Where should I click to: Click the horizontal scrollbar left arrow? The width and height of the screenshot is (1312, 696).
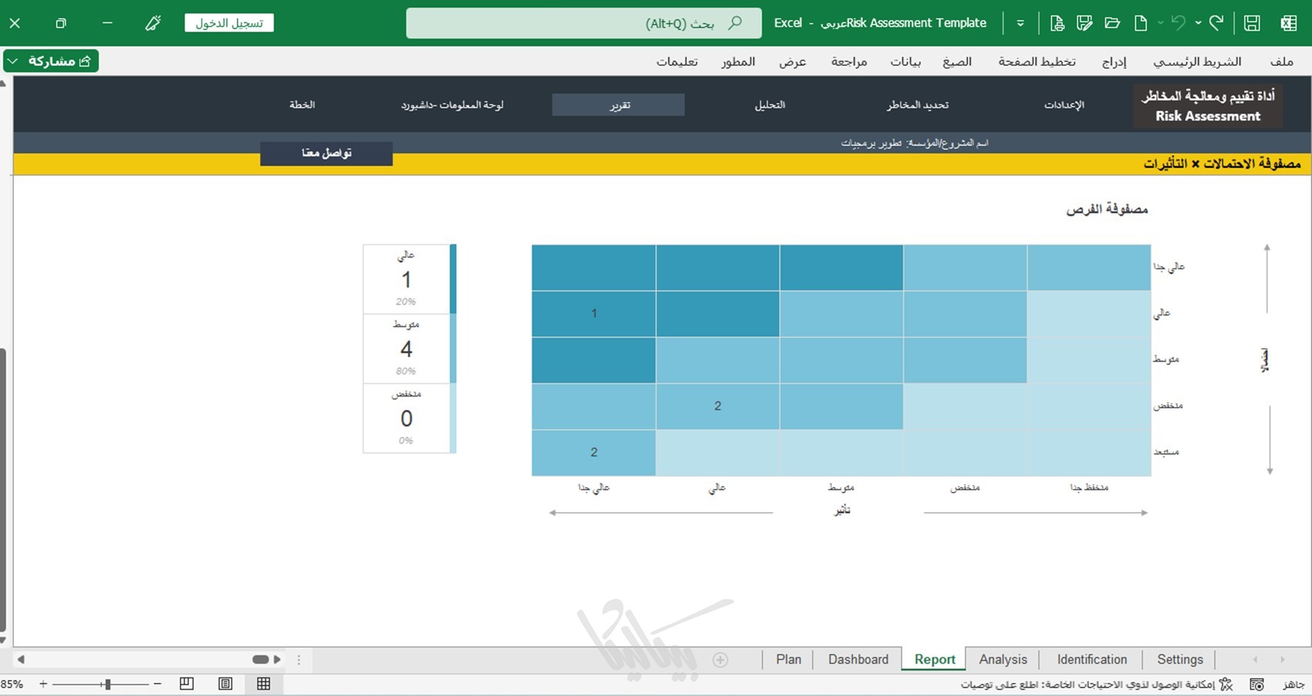[21, 660]
